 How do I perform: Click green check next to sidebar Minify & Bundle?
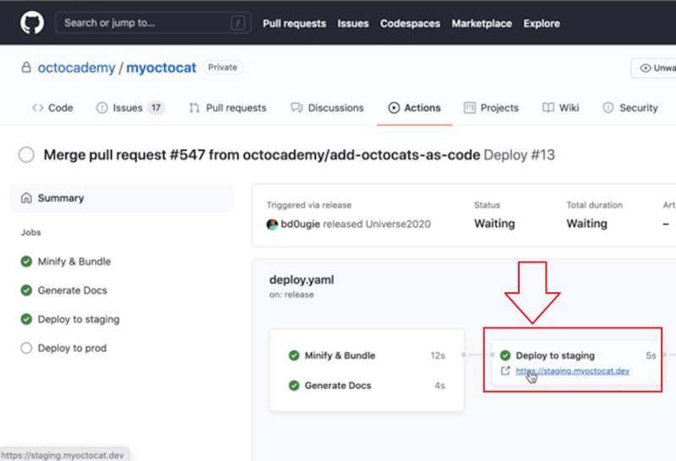point(26,262)
